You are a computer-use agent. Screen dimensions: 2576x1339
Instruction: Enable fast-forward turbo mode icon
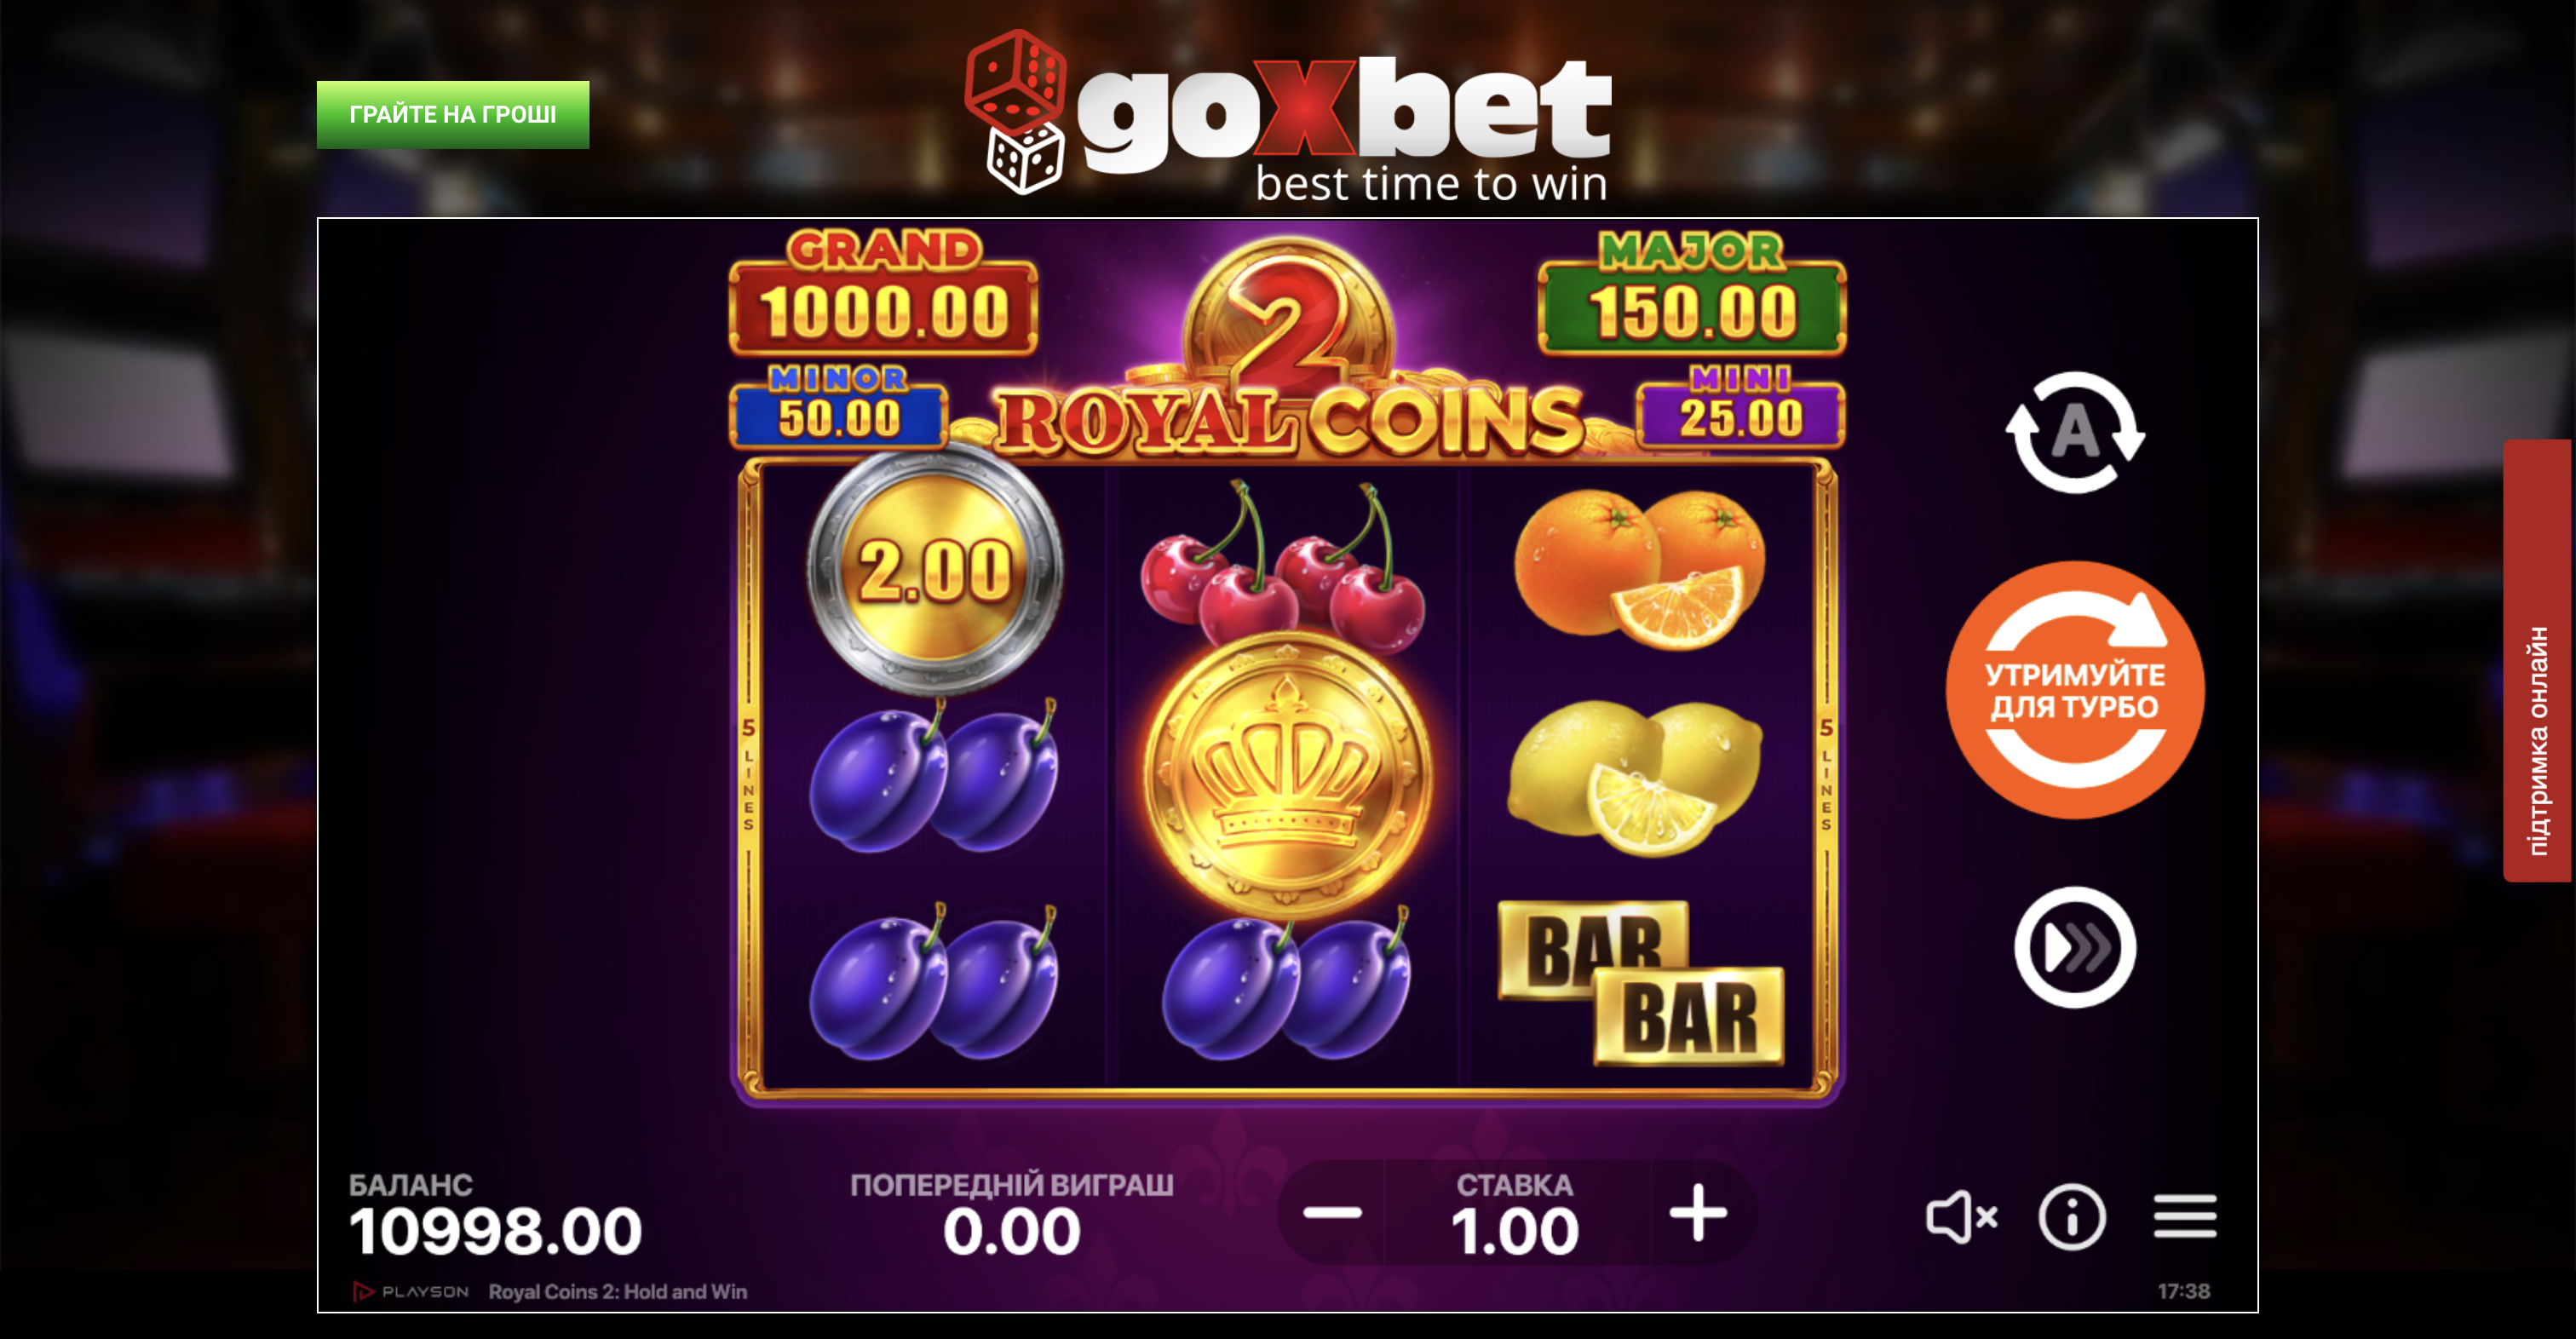point(2075,947)
